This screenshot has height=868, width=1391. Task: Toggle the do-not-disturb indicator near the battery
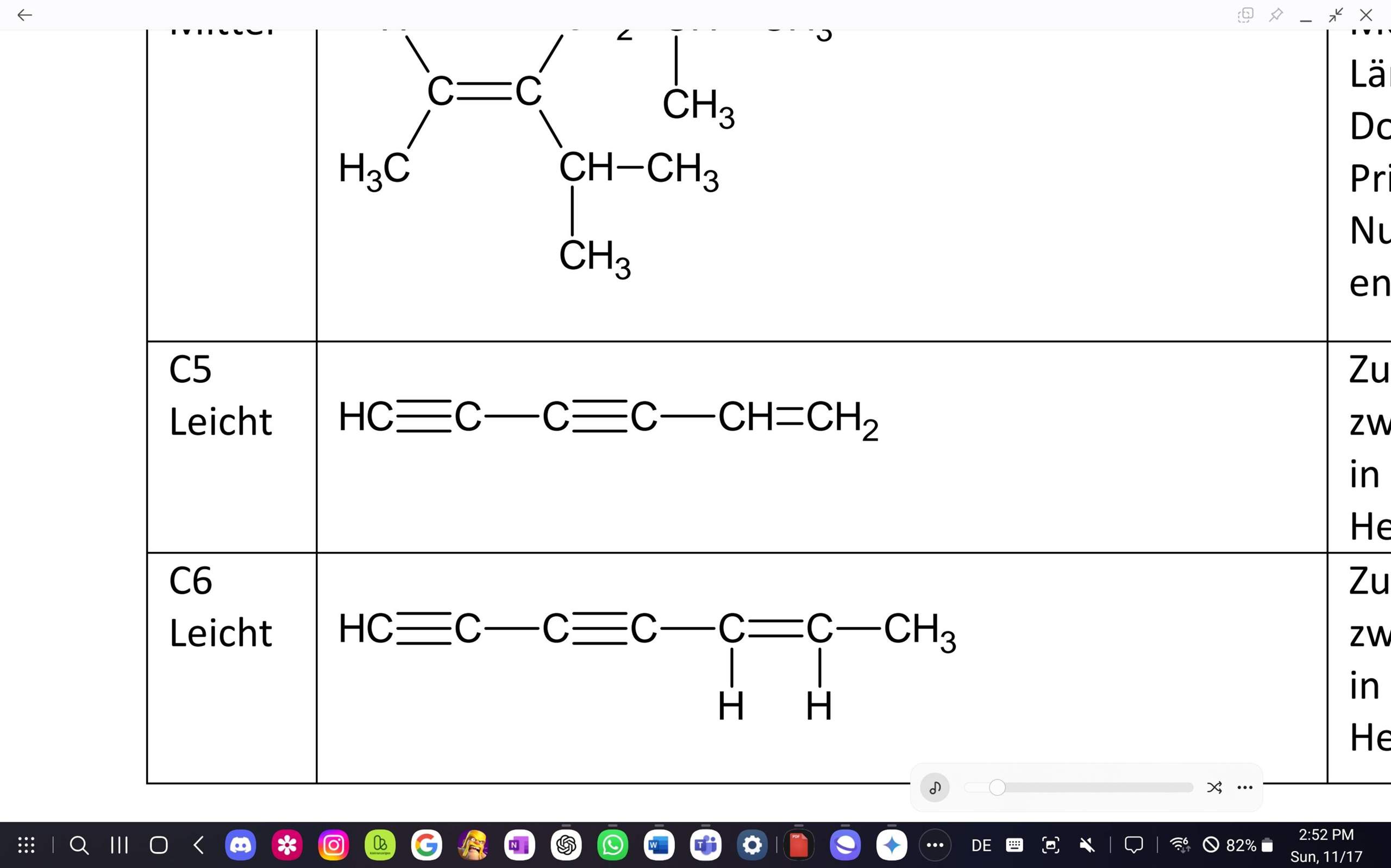(x=1211, y=845)
